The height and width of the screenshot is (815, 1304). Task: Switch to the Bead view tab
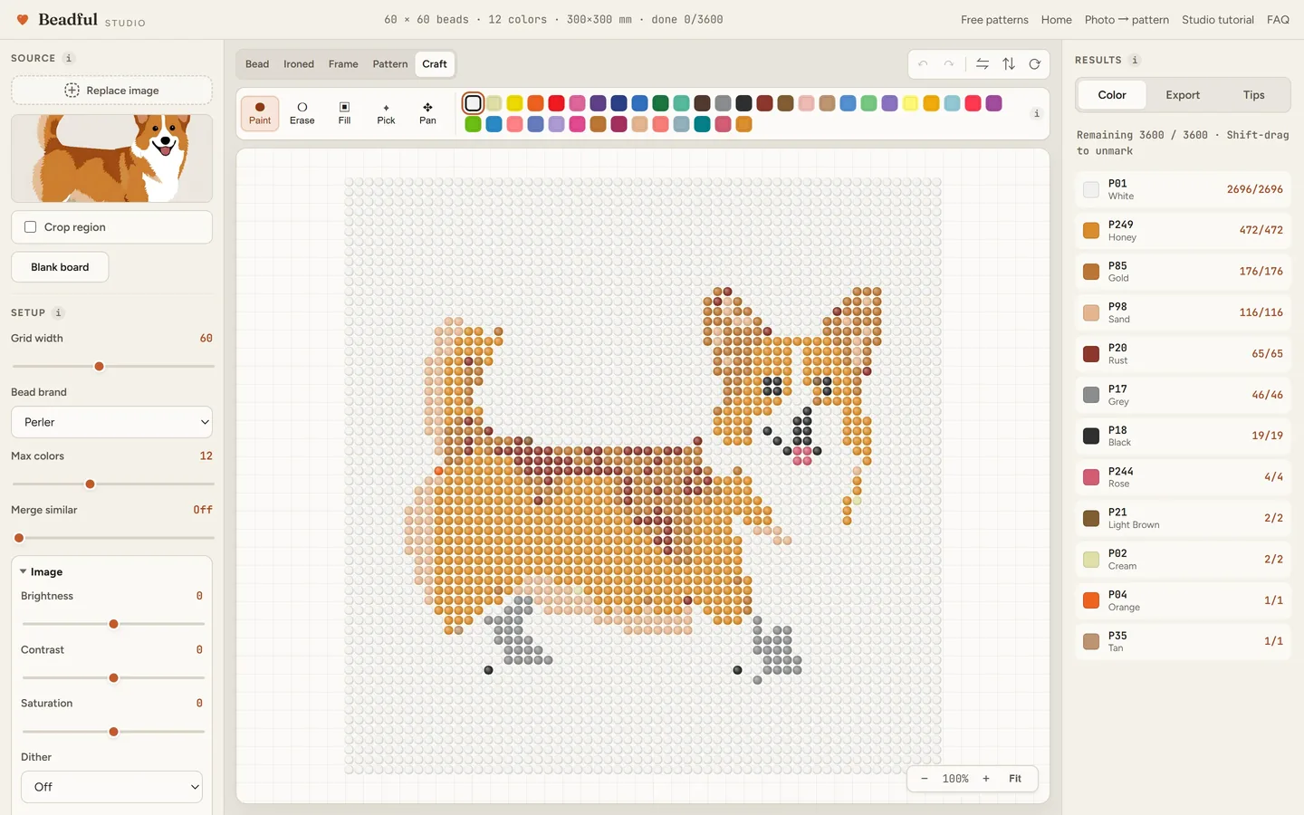pos(257,64)
